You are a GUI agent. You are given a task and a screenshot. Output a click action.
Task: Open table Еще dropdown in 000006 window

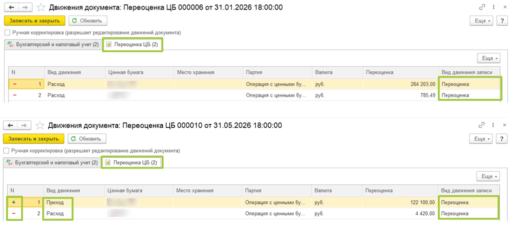(x=489, y=58)
